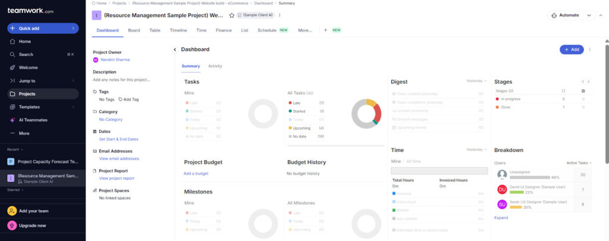Add a new tab with plus icon
This screenshot has height=241, width=609.
click(x=325, y=30)
